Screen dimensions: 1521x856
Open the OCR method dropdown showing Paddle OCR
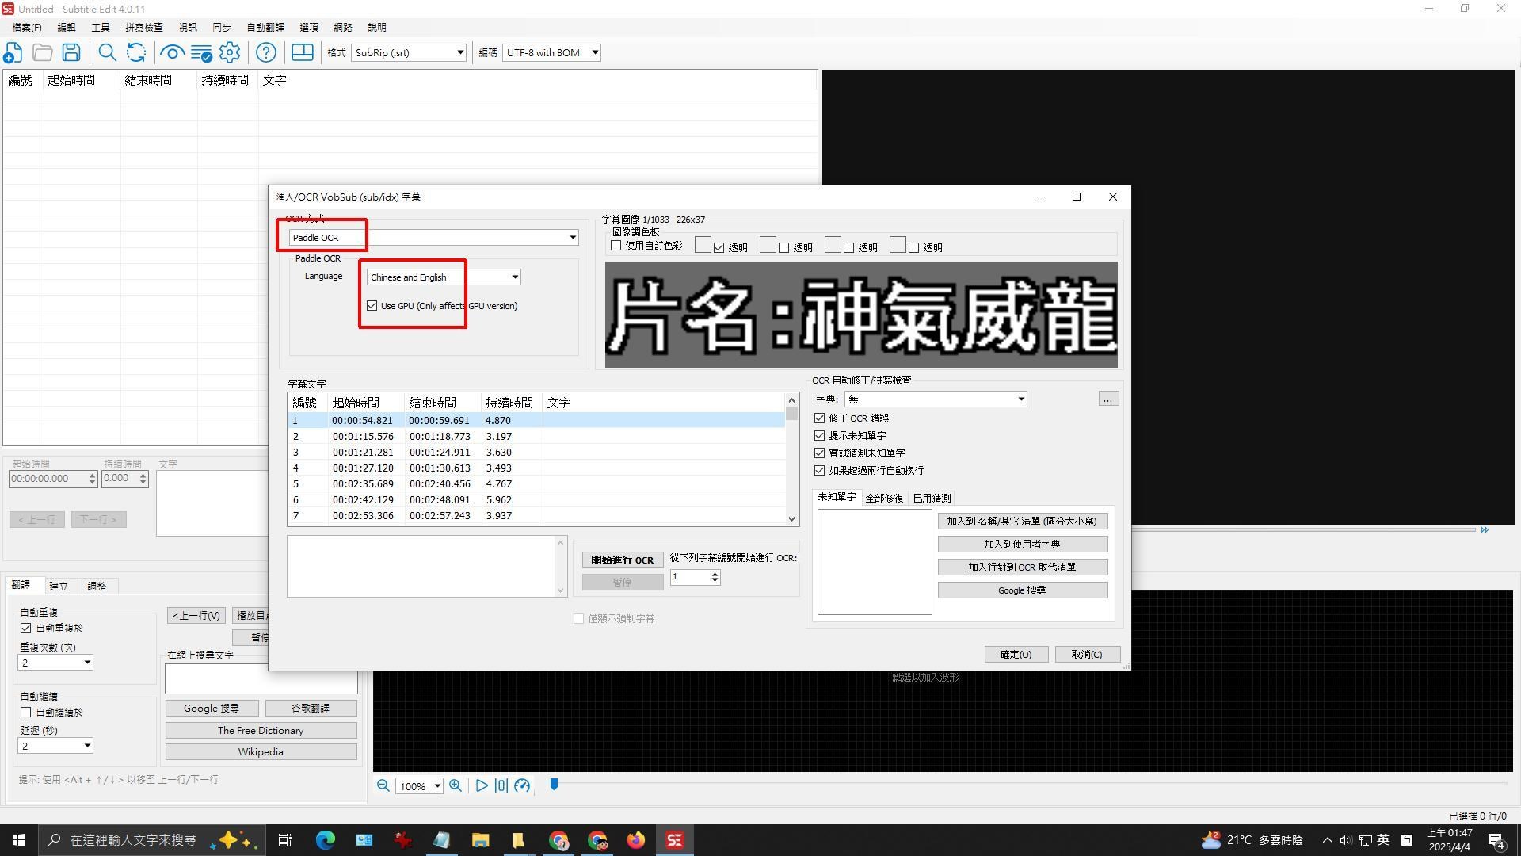[x=573, y=237]
